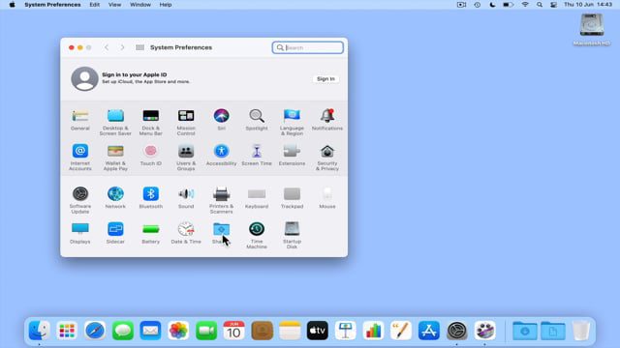Open Control Center in menu bar

click(553, 5)
